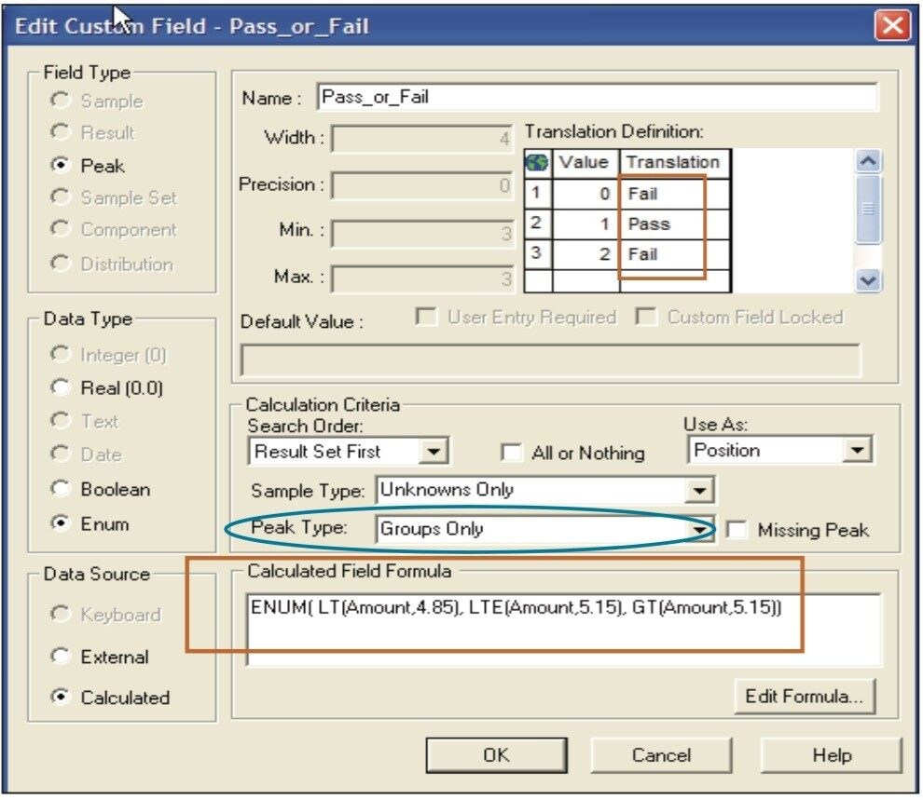Viewport: 923px width, 800px height.
Task: Select the Result field type radio button
Action: (60, 131)
